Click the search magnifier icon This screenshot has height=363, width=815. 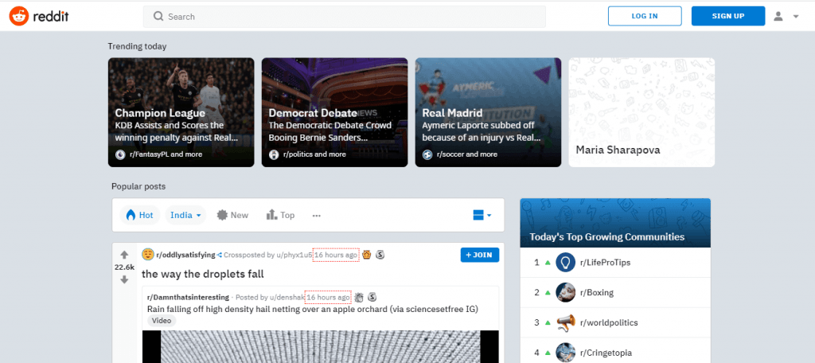tap(158, 17)
